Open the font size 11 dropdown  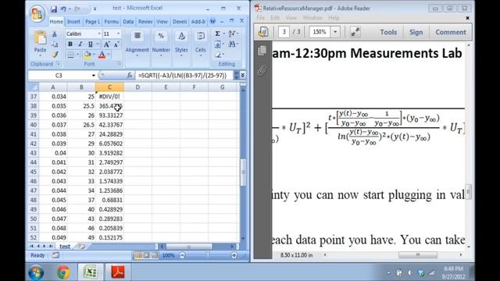point(118,34)
